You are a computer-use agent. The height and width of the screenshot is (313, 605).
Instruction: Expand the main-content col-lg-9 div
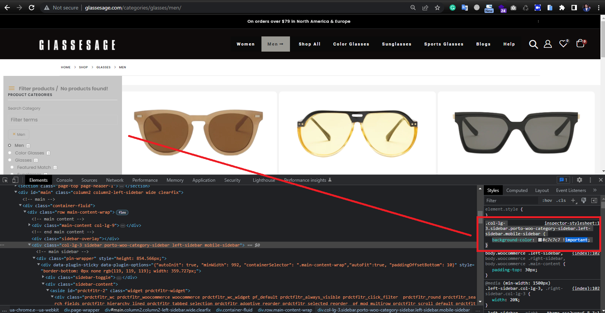point(29,225)
